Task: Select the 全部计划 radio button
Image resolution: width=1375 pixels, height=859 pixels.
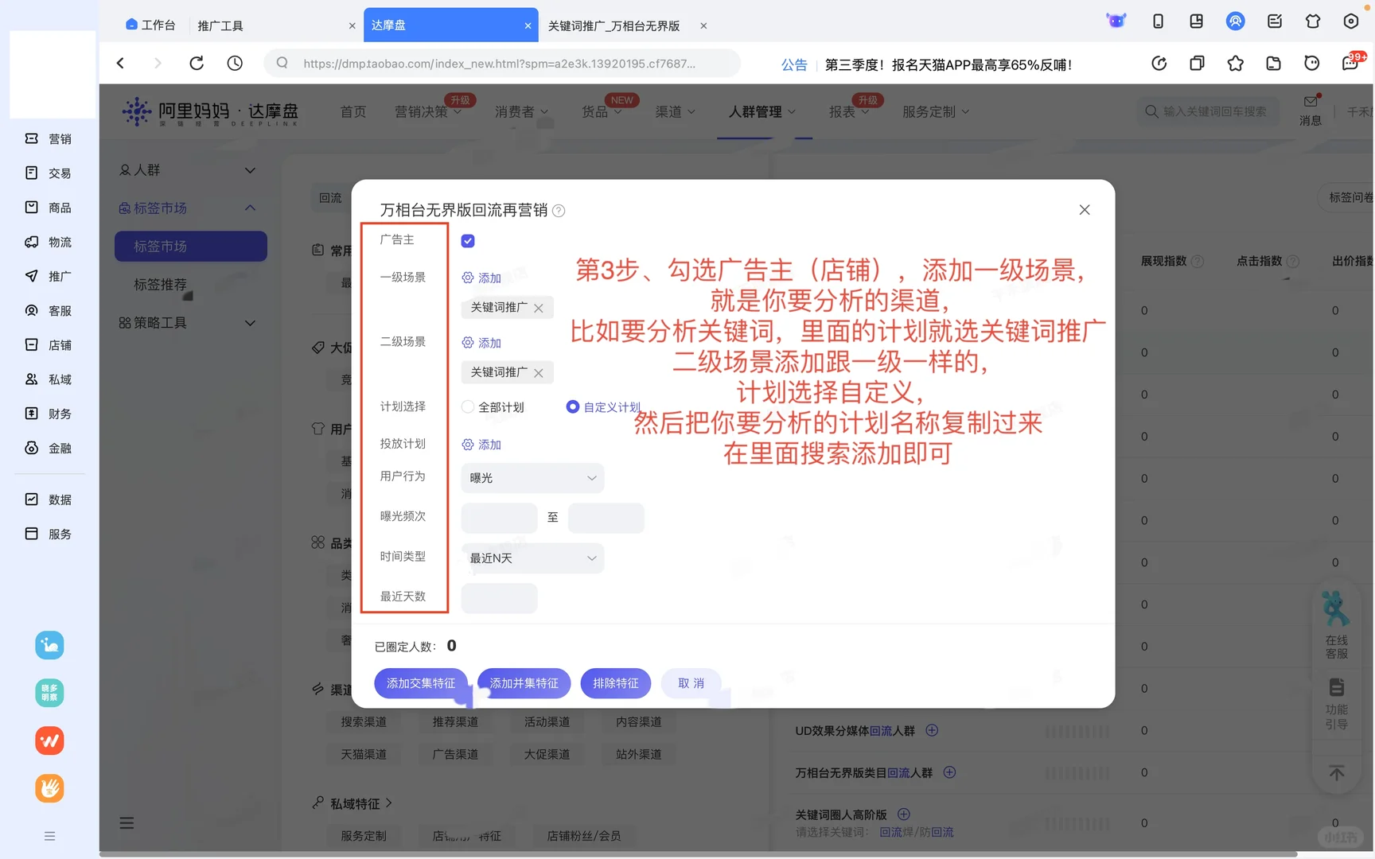Action: (468, 406)
